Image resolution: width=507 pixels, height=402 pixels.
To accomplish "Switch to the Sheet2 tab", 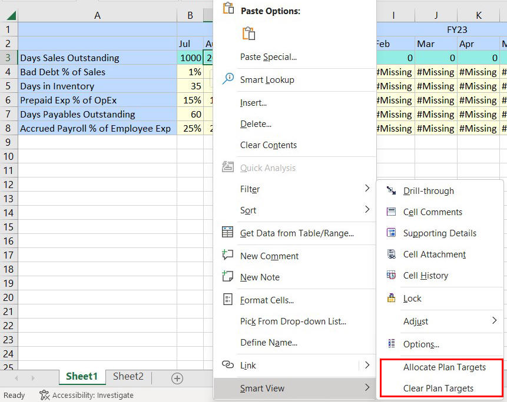I will 127,376.
